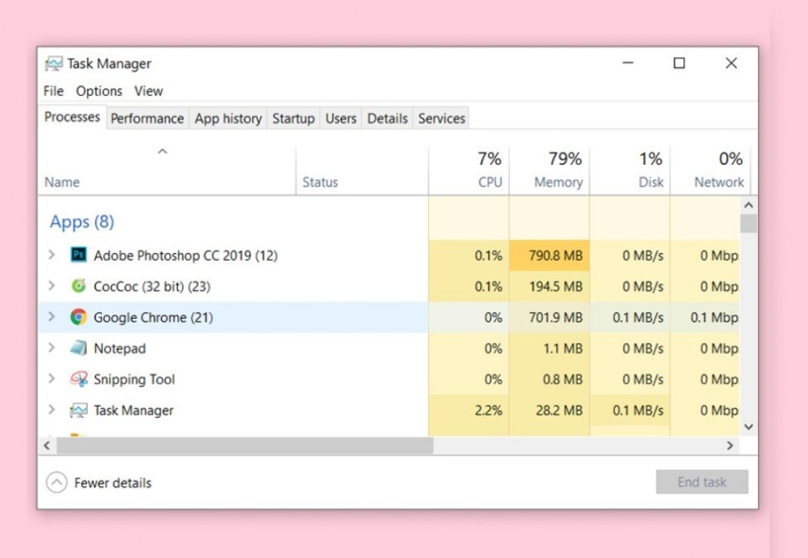Click the Task Manager title bar icon
This screenshot has height=558, width=808.
click(54, 63)
